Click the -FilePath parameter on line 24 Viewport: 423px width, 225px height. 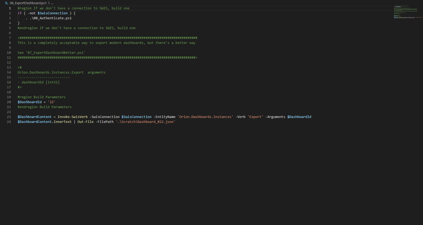tap(105, 122)
